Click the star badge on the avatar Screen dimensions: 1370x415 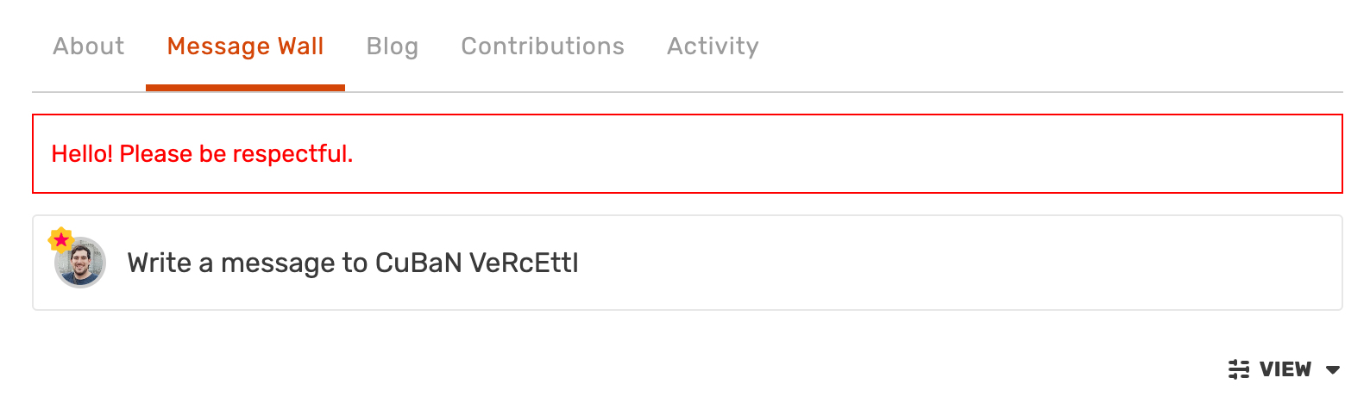[x=61, y=239]
